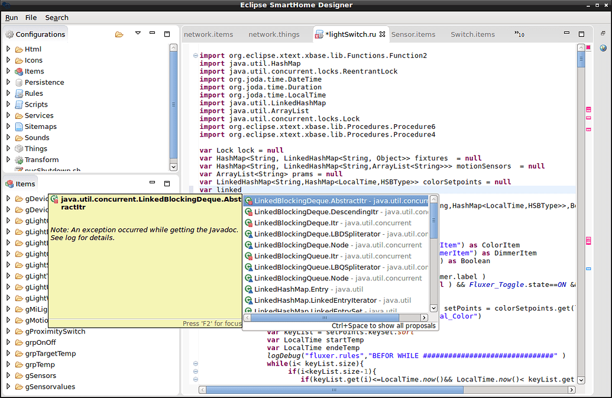This screenshot has height=398, width=612.
Task: Minimize the Items view
Action: coord(152,183)
